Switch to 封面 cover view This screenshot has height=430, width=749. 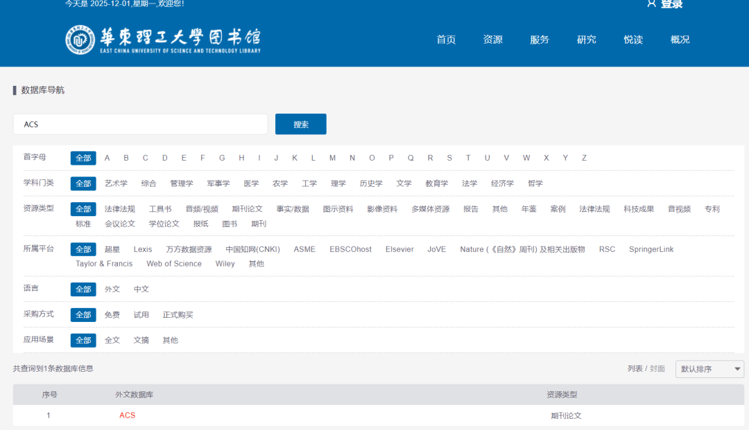pyautogui.click(x=657, y=369)
